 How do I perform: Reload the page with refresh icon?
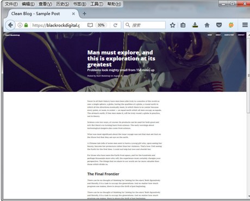[x=115, y=25]
